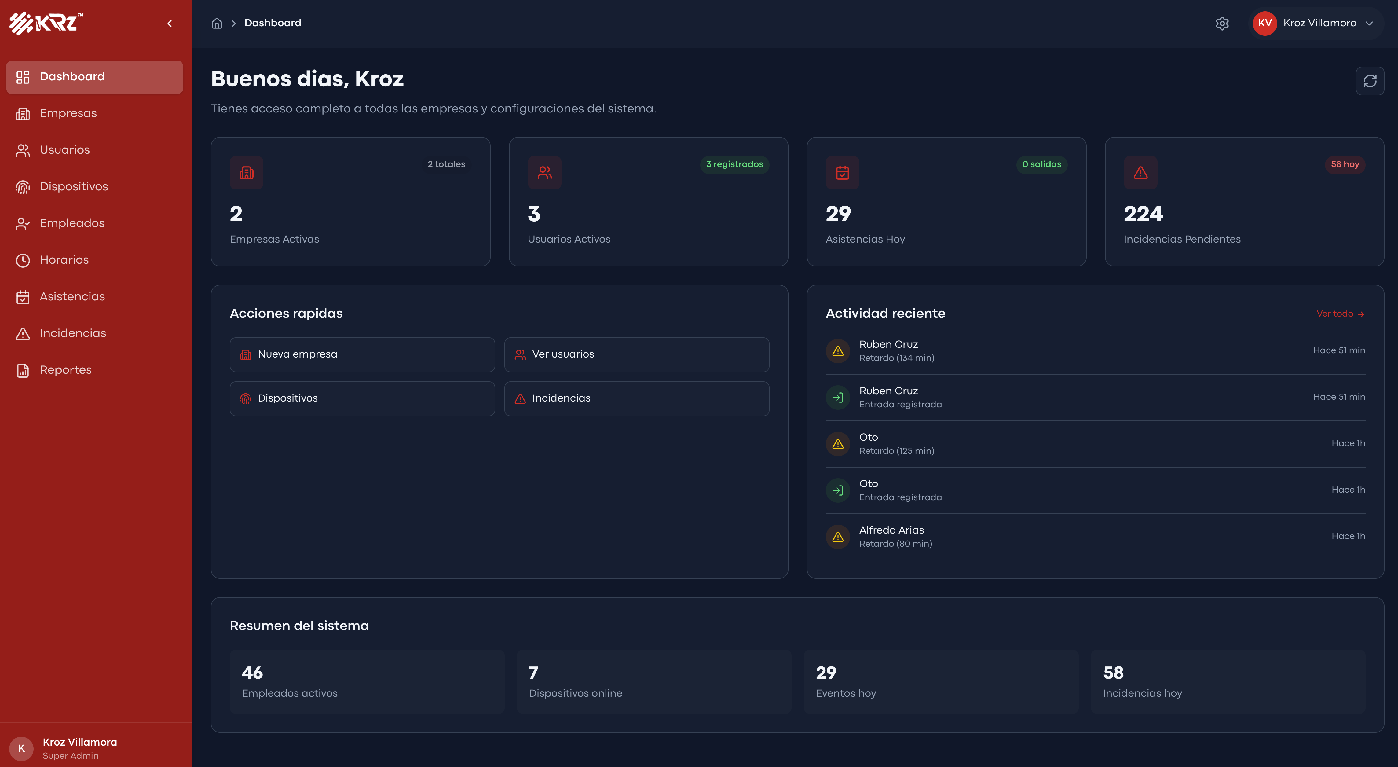Collapse the sidebar using the chevron arrow
1398x767 pixels.
tap(169, 23)
